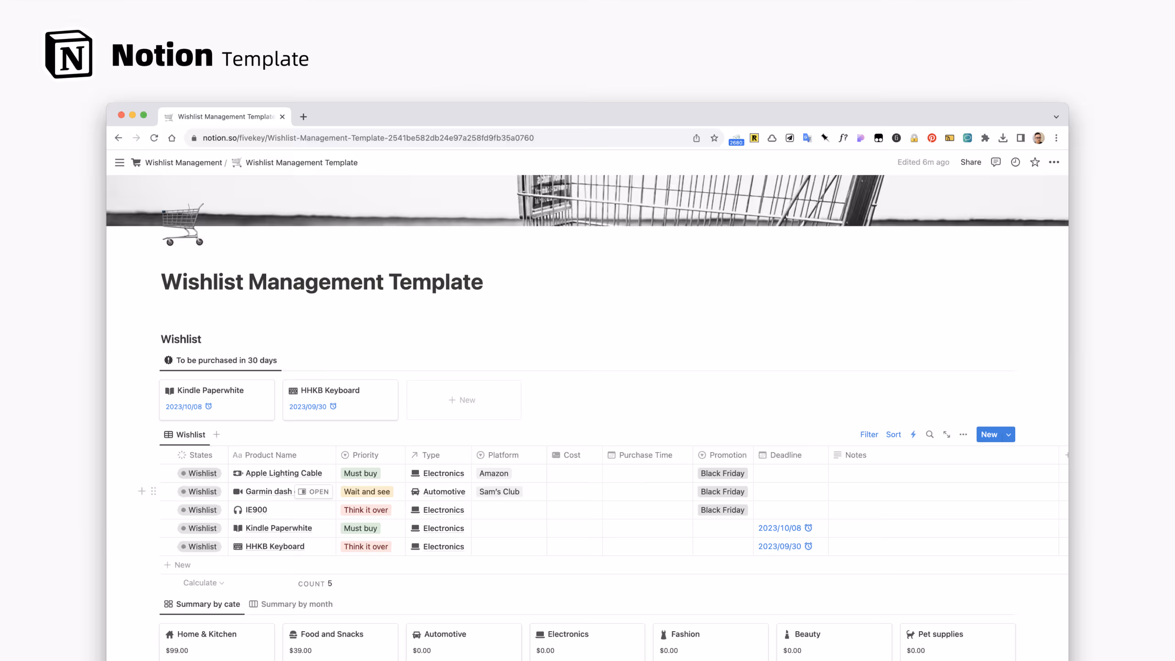Click the browser address bar URL

(368, 138)
